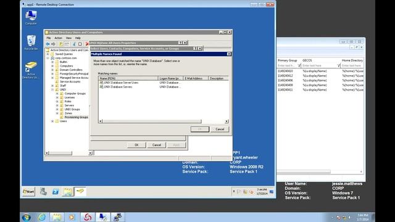Open PowerShell in remote taskbar
395x222 pixels.
coord(56,192)
